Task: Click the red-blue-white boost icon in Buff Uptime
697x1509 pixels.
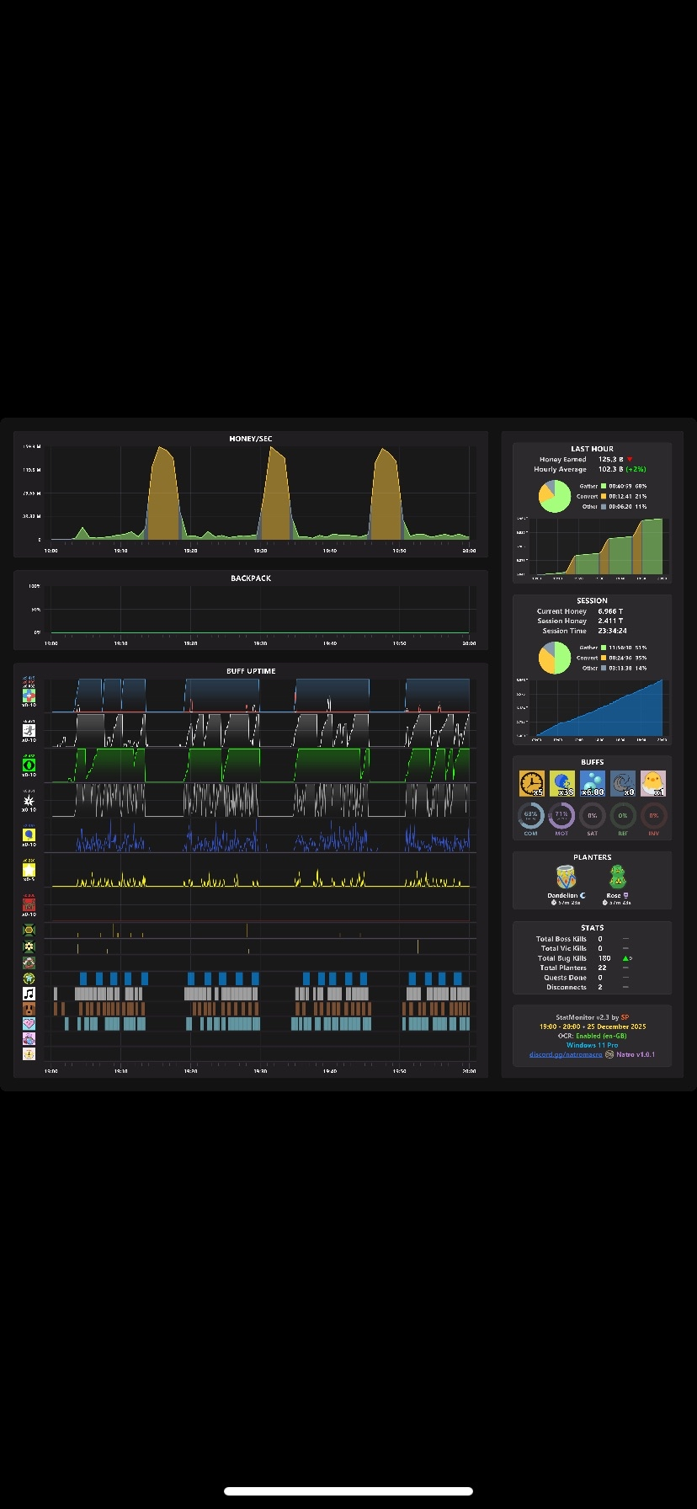Action: point(29,696)
